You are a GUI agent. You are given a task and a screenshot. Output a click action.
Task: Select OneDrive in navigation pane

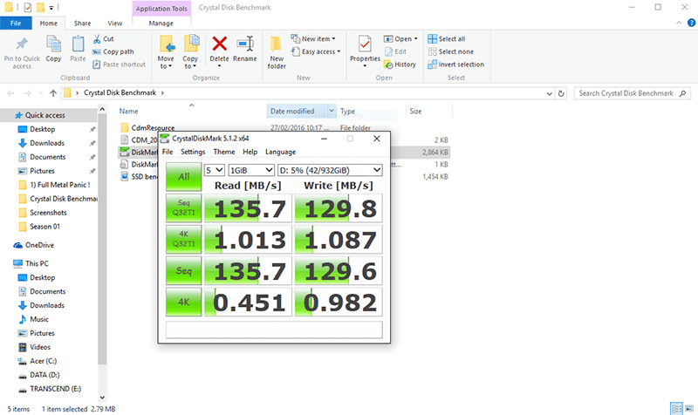tap(39, 245)
